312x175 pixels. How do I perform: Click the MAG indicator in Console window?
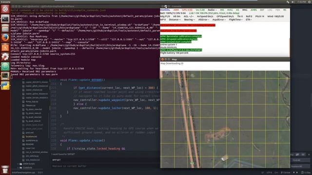point(230,10)
